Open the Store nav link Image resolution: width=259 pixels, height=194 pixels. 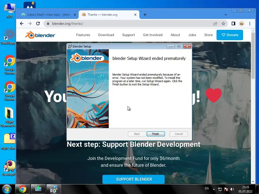tap(208, 35)
